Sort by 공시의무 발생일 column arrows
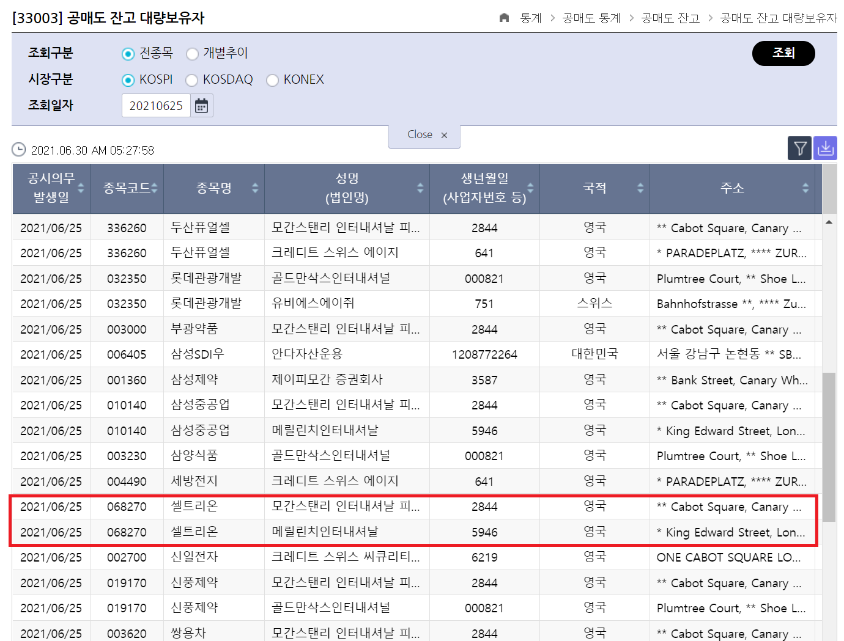The height and width of the screenshot is (641, 844). pos(81,188)
